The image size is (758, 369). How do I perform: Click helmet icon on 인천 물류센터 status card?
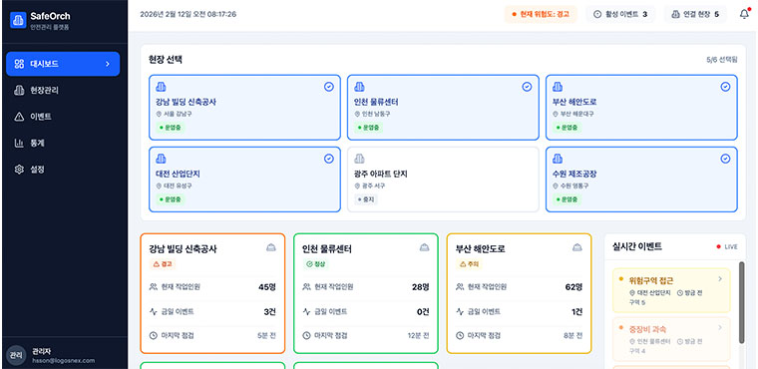pyautogui.click(x=425, y=247)
